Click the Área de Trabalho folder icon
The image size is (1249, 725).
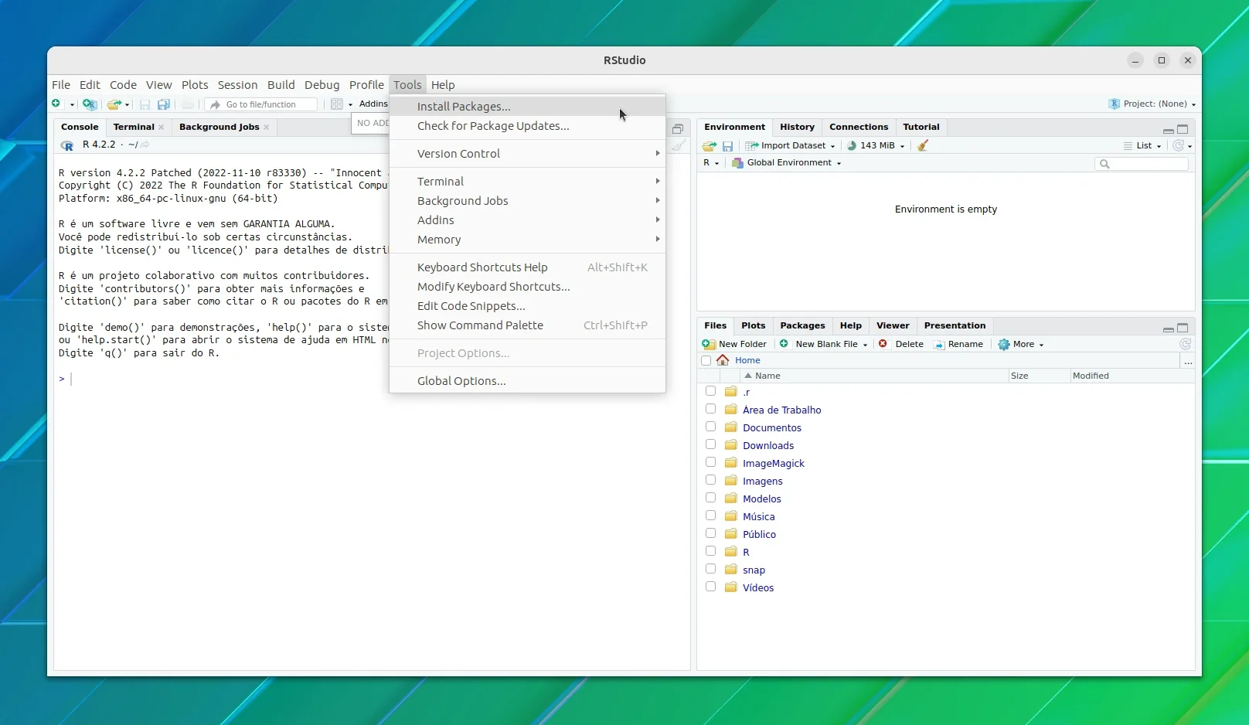click(731, 410)
